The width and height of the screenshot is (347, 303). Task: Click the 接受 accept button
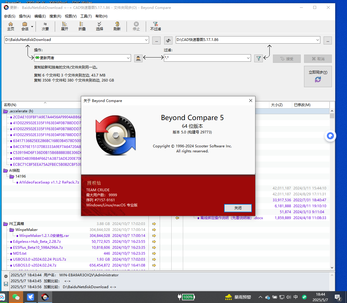[287, 59]
